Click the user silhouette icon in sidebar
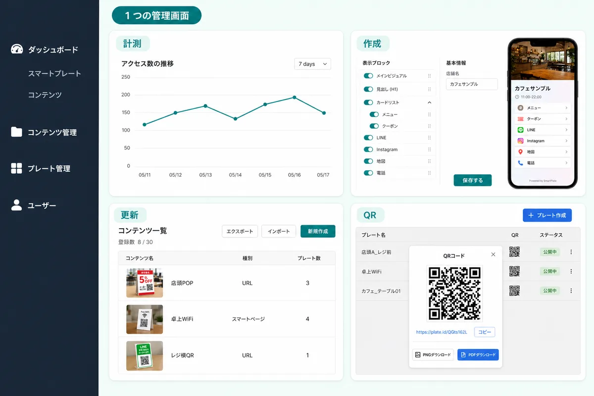This screenshot has width=594, height=396. [x=17, y=205]
